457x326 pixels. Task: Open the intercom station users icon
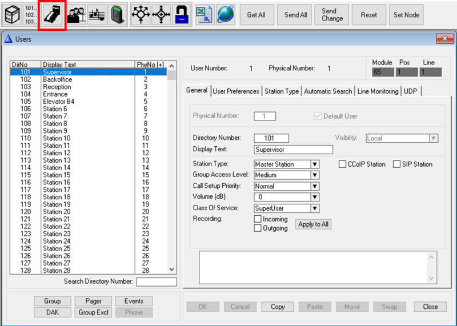tap(53, 15)
